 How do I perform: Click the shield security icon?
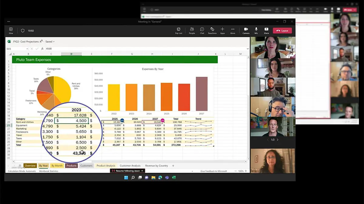22,31
